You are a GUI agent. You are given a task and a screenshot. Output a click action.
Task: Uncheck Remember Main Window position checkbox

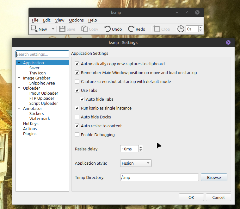(77, 73)
